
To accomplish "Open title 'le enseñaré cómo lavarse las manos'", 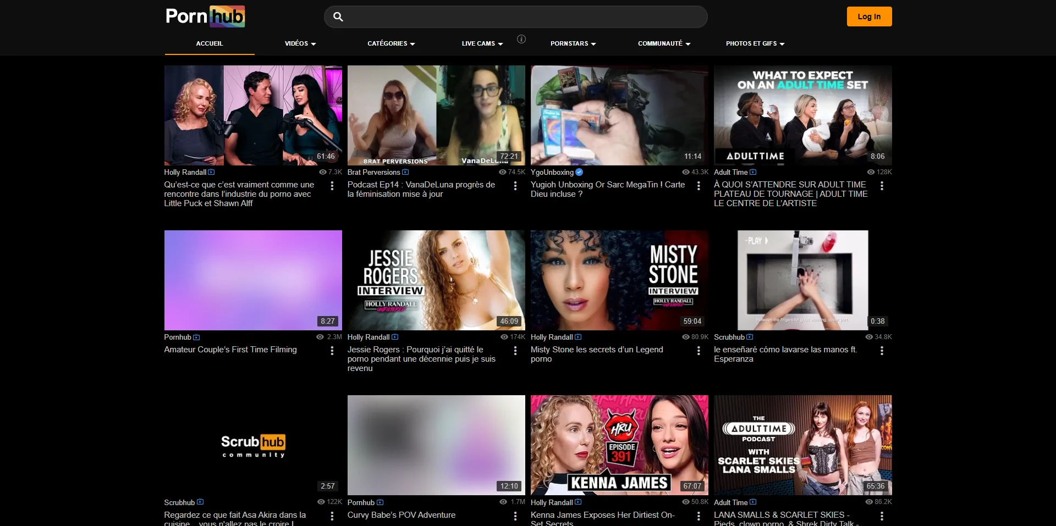I will click(x=785, y=354).
